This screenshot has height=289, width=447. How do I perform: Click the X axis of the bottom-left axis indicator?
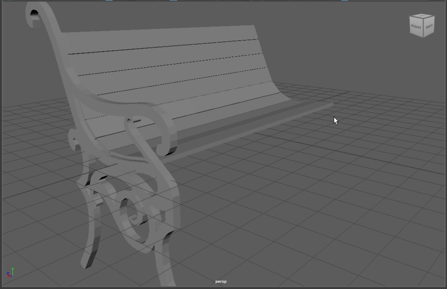click(9, 277)
